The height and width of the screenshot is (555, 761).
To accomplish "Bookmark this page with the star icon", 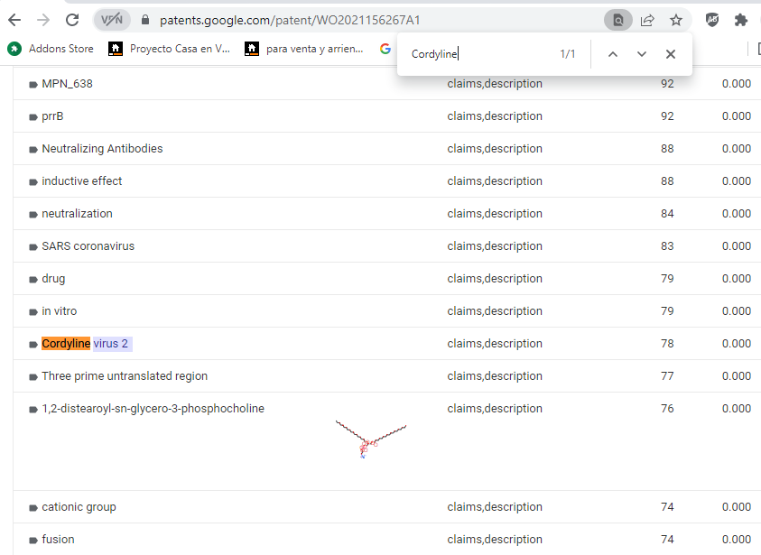I will click(675, 20).
